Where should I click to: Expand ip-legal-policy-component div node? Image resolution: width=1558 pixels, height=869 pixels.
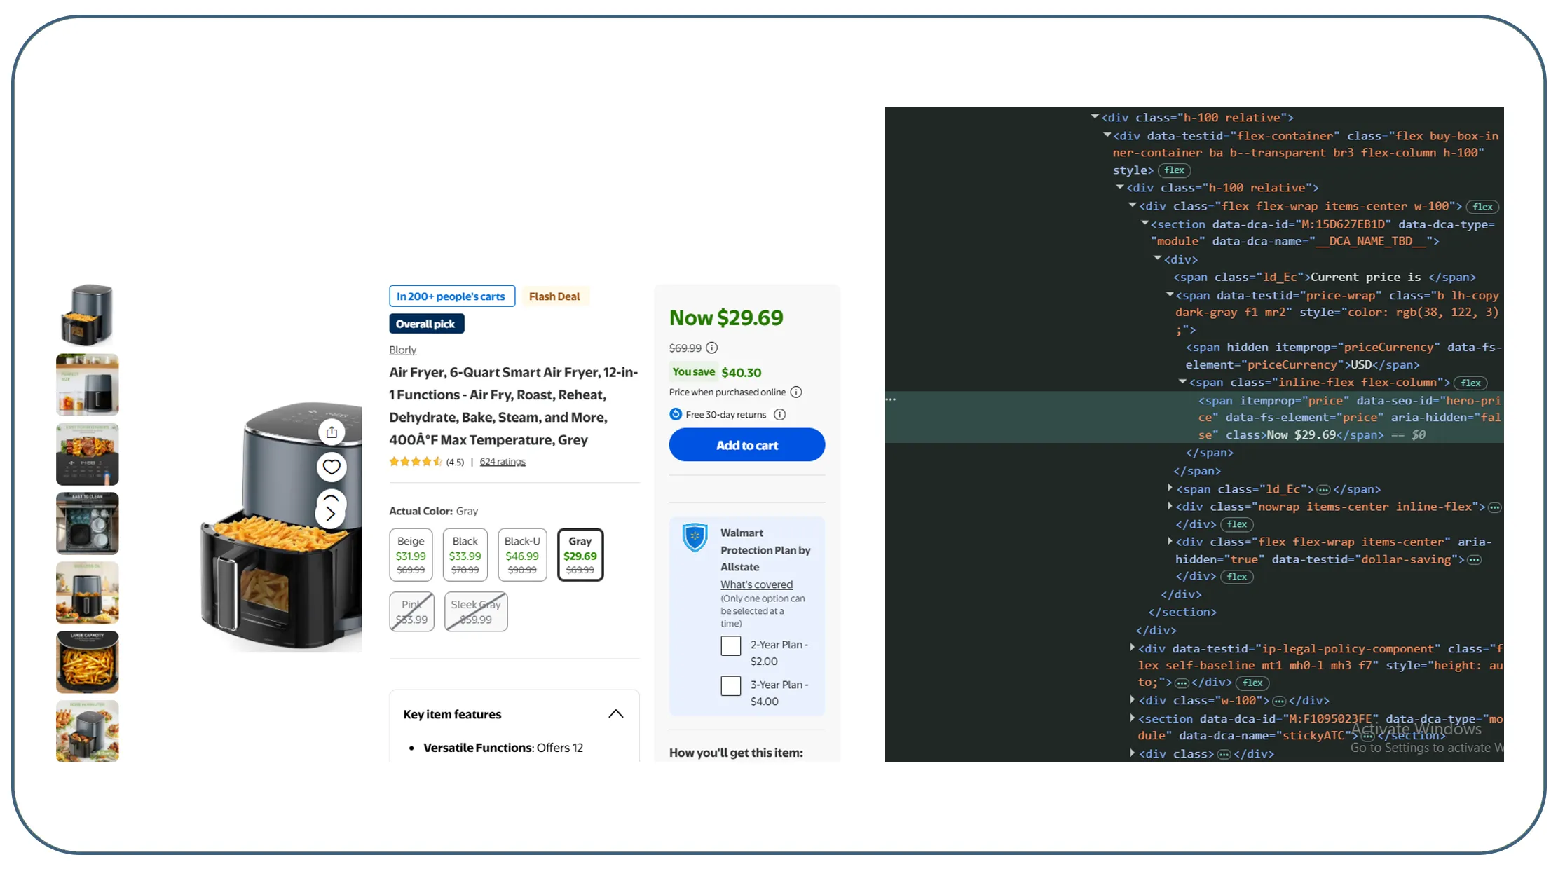coord(1133,648)
